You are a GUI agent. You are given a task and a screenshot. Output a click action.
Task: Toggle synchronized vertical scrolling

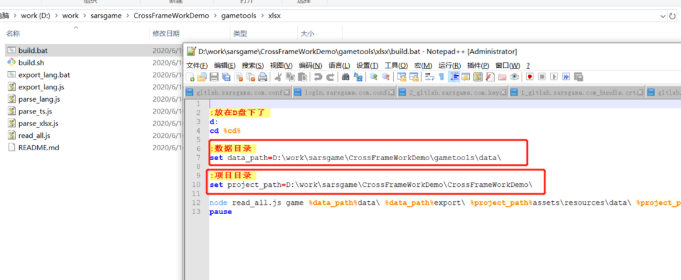pyautogui.click(x=402, y=77)
